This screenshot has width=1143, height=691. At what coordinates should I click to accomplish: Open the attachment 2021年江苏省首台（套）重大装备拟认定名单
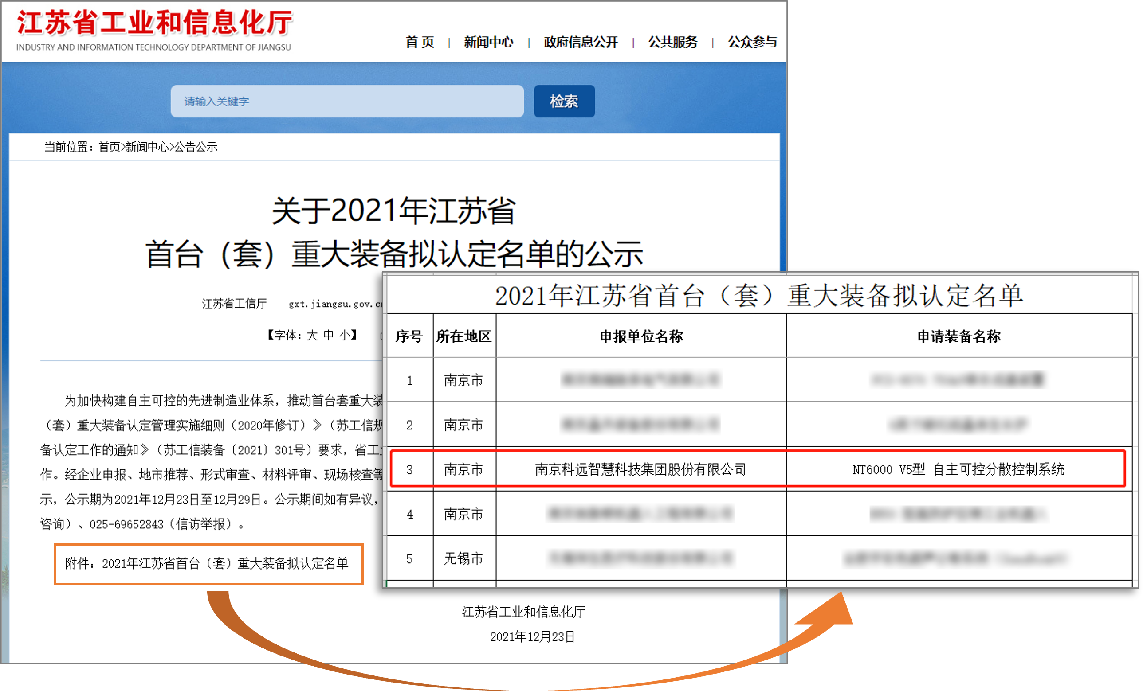coord(224,563)
